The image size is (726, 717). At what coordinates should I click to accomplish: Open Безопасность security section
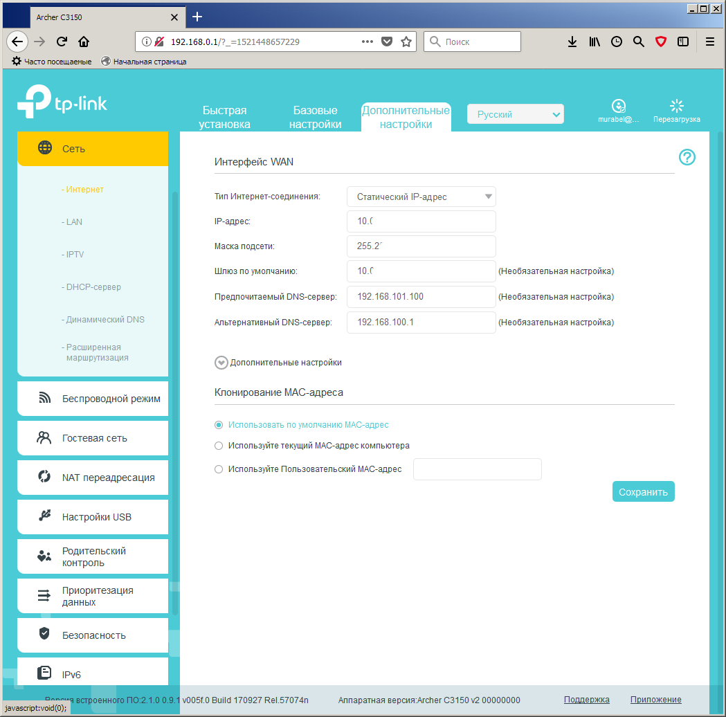(x=93, y=635)
